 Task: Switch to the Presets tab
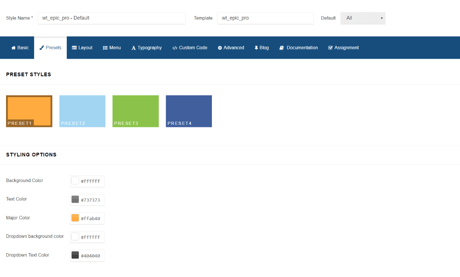(x=50, y=47)
